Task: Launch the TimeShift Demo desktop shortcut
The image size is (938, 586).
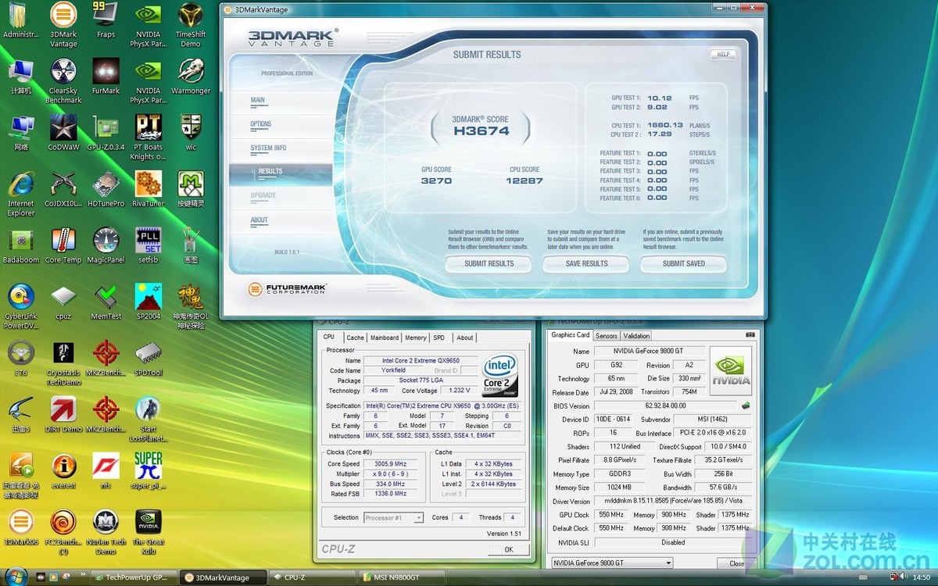Action: pyautogui.click(x=191, y=24)
